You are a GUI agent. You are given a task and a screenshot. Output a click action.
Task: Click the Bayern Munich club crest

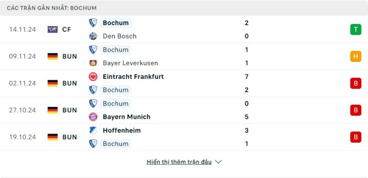pos(93,117)
